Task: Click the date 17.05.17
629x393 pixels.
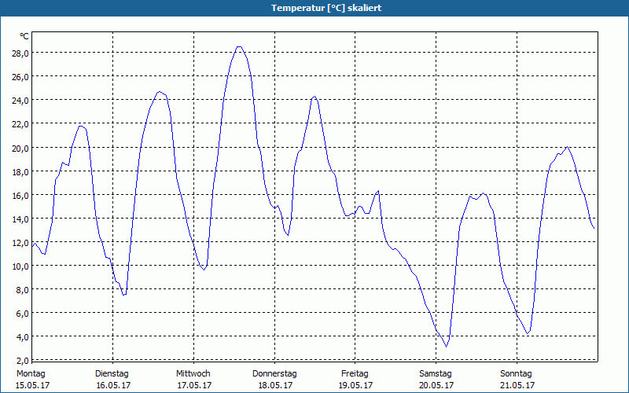Action: [x=194, y=385]
